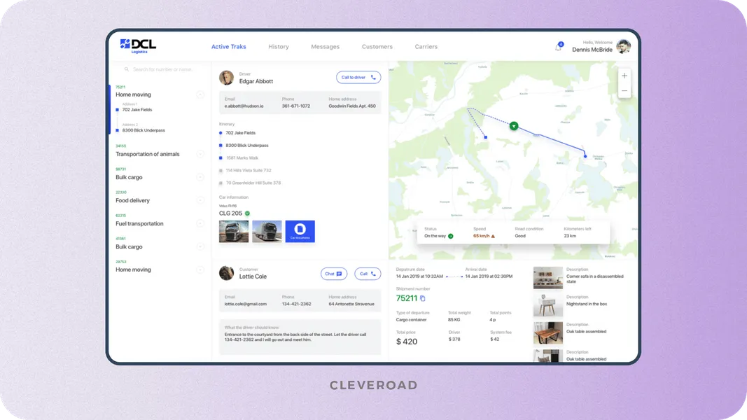The image size is (747, 420).
Task: Click the CLG 205 verified badge
Action: [247, 213]
